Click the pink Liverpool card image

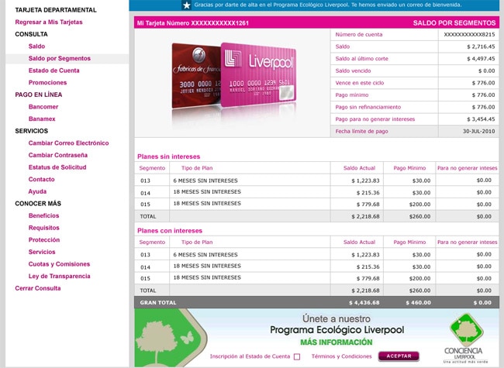click(258, 77)
